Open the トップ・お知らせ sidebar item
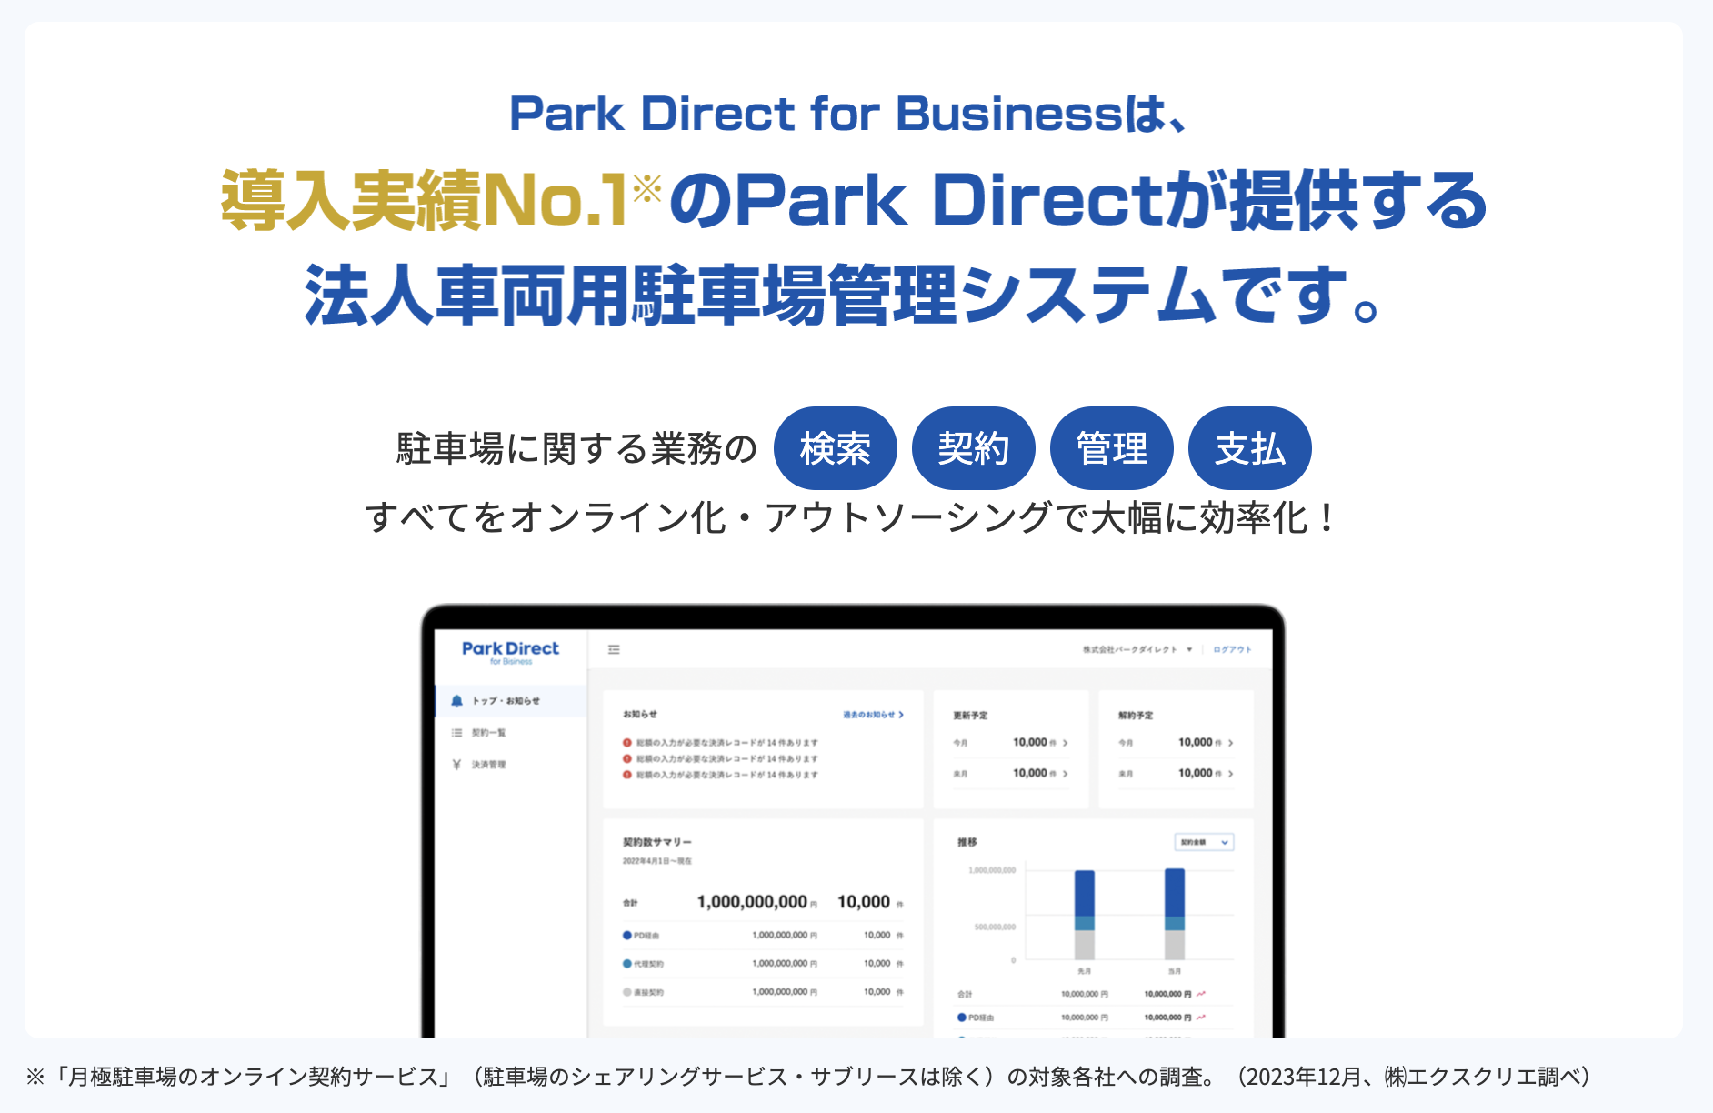 (511, 701)
